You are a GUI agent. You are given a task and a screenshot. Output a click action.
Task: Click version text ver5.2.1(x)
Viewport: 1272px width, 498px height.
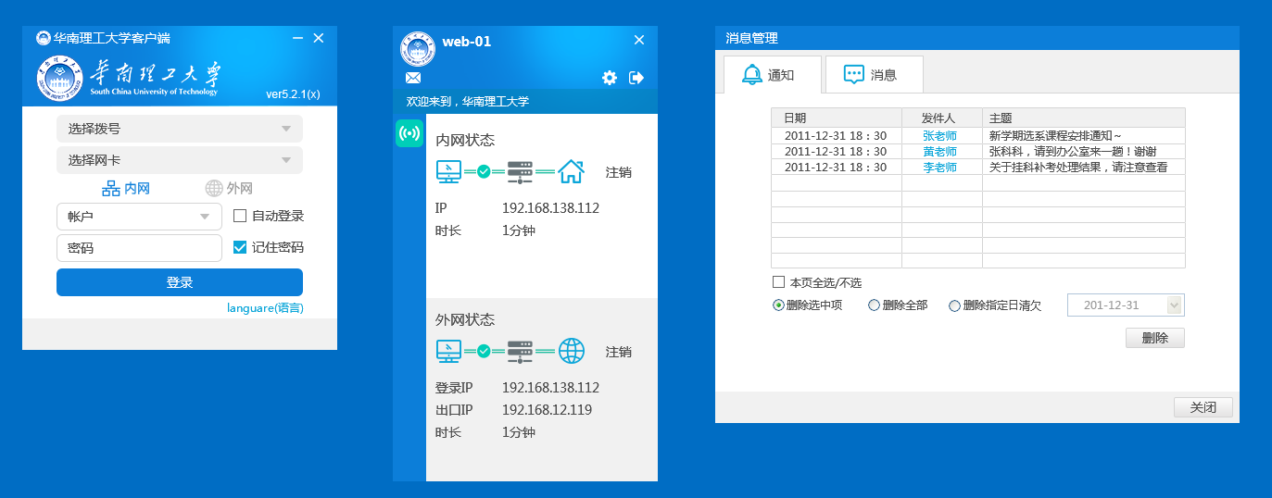293,94
